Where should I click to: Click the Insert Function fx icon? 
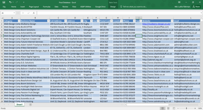(34, 13)
